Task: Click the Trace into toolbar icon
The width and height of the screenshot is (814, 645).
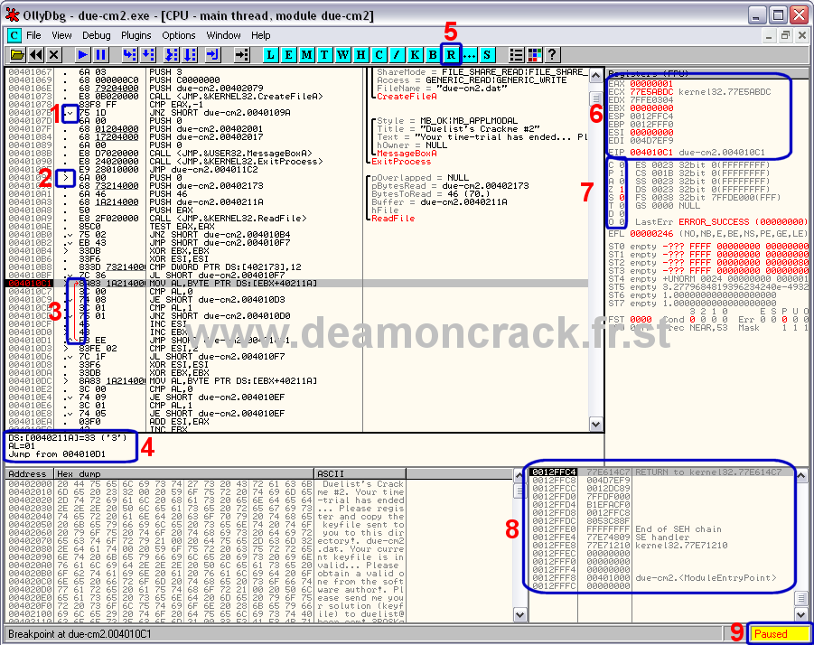Action: click(x=171, y=54)
